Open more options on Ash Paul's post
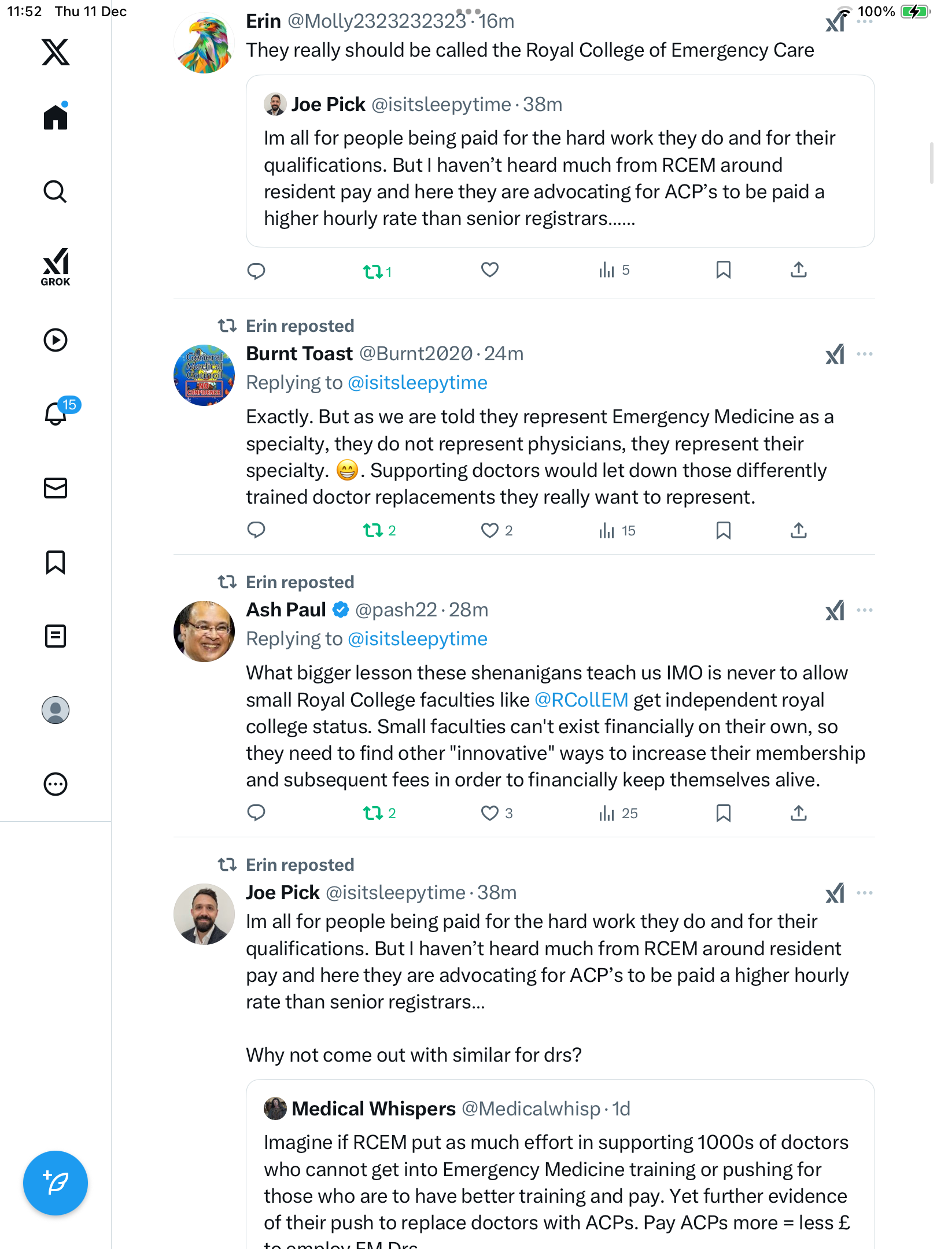The width and height of the screenshot is (937, 1249). 865,610
